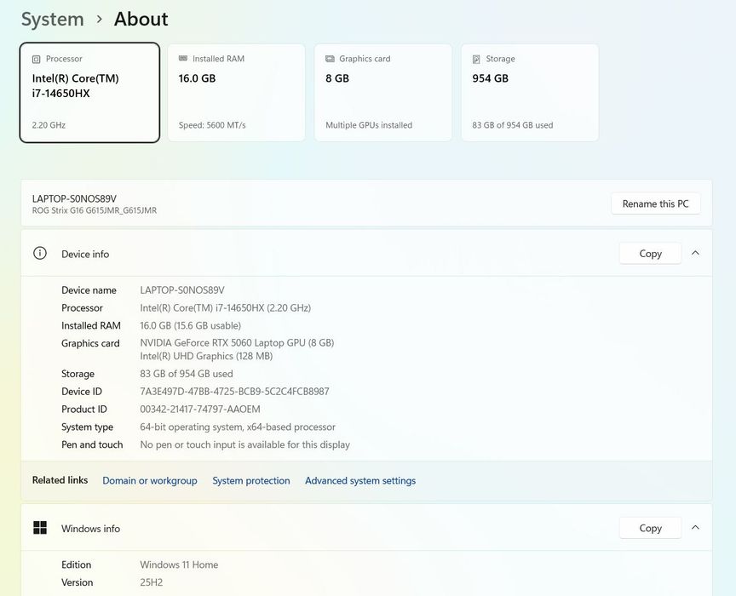Click the Windows logo icon
Image resolution: width=736 pixels, height=596 pixels.
pyautogui.click(x=40, y=528)
